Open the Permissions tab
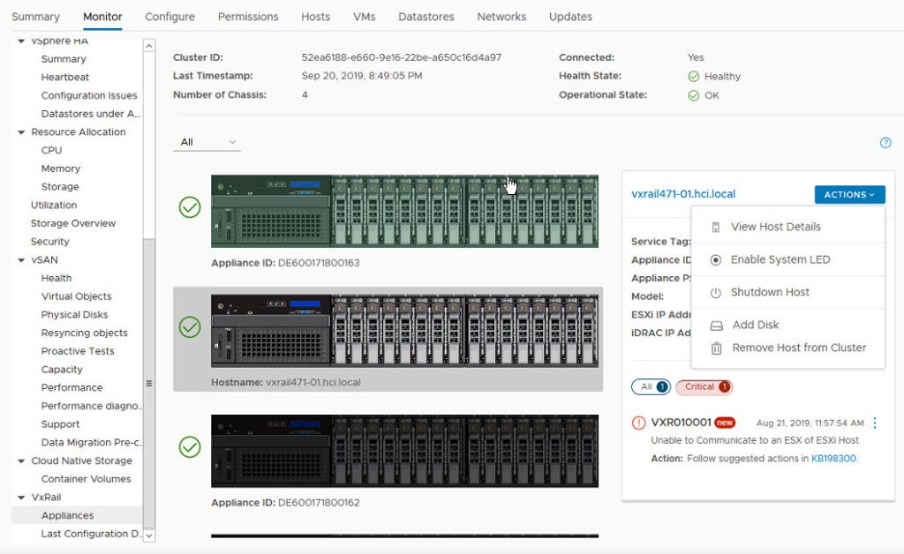 tap(248, 17)
